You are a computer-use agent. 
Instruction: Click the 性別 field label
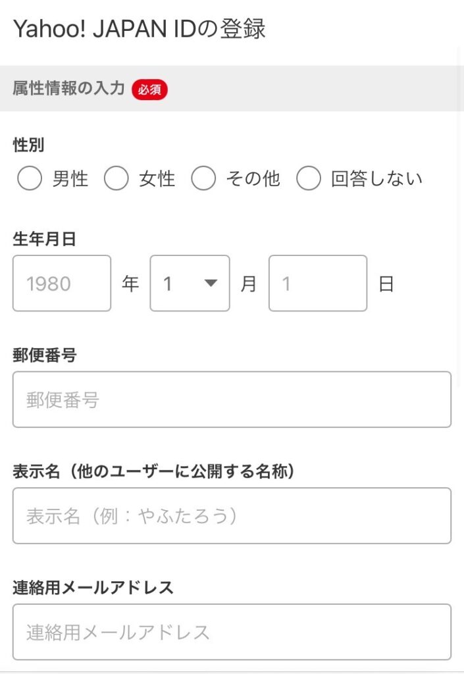(29, 145)
